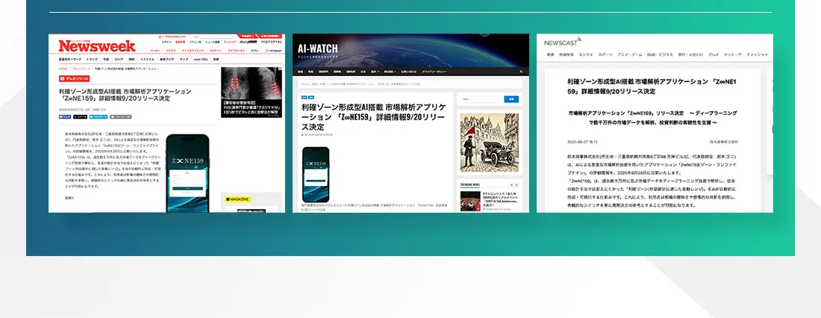Select トランプ keyword in Newsweek keyword bar
This screenshot has height=318, width=821.
tap(92, 59)
